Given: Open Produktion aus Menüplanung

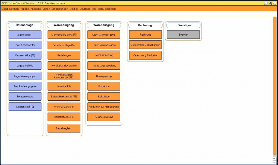Looking at the screenshot, I should [103, 107].
